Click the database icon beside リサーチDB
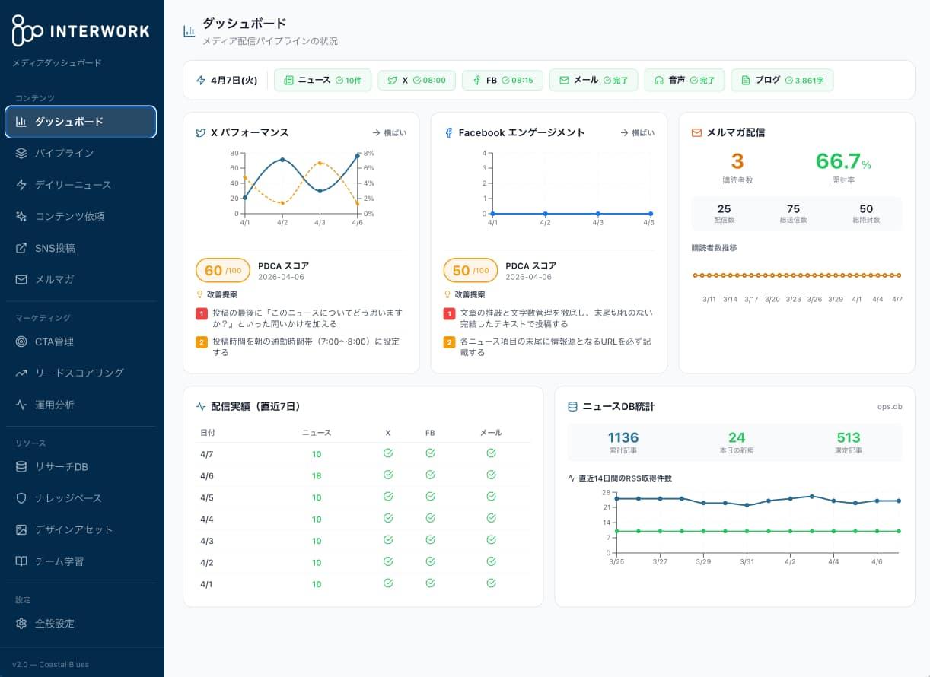This screenshot has width=930, height=677. [x=21, y=466]
